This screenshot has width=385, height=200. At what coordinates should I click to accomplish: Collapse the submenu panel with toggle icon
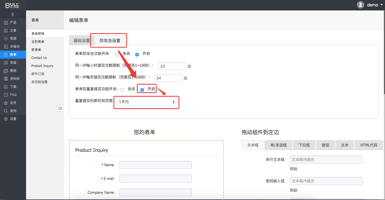click(60, 108)
